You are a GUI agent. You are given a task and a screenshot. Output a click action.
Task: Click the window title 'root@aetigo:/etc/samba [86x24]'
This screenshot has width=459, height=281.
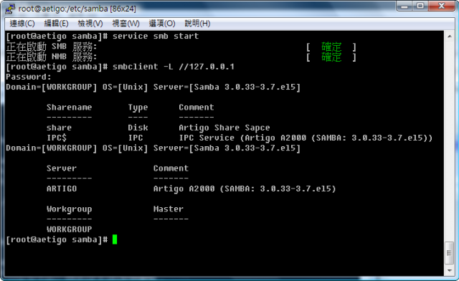tap(77, 9)
